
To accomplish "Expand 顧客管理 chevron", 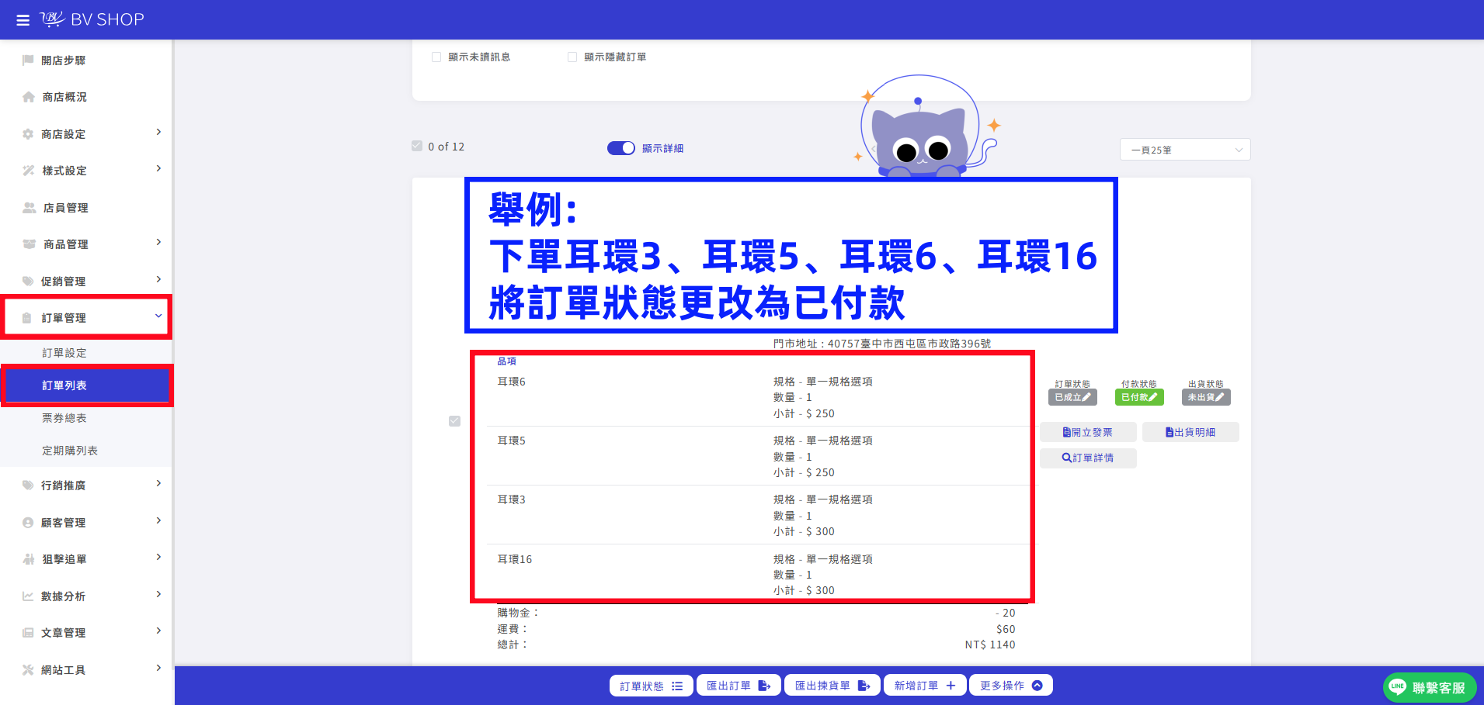I will point(158,520).
